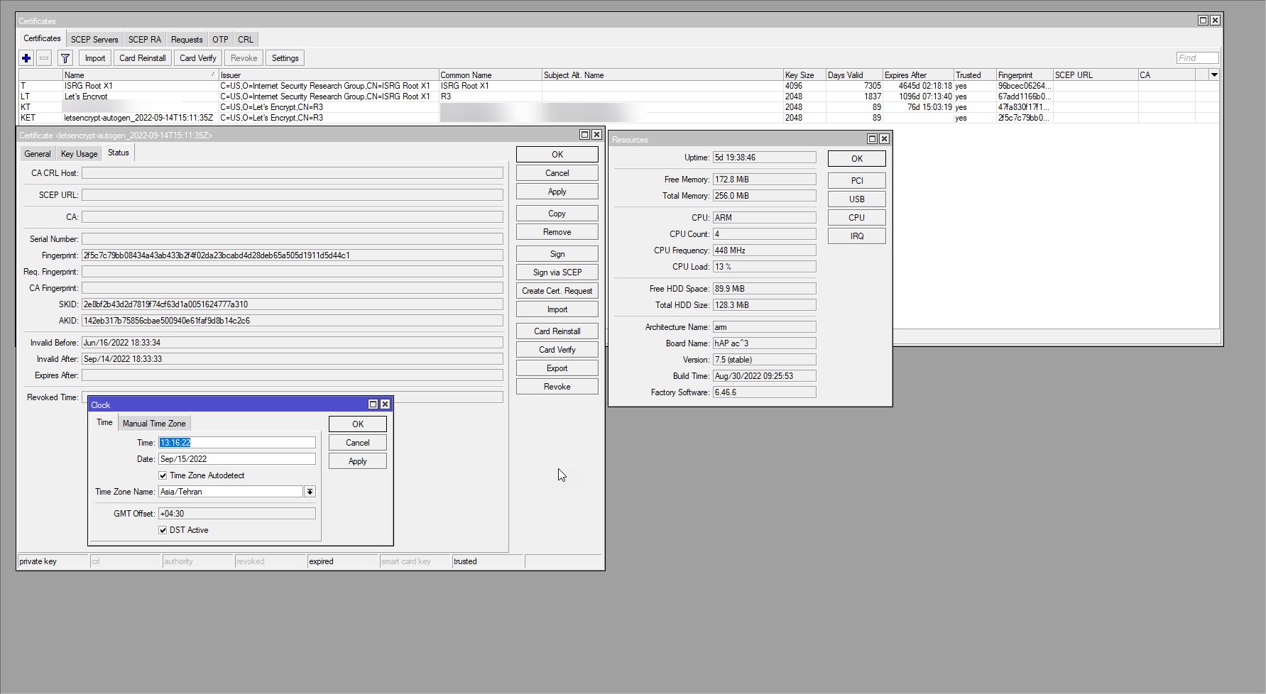Click the Date field in Clock

(x=237, y=459)
